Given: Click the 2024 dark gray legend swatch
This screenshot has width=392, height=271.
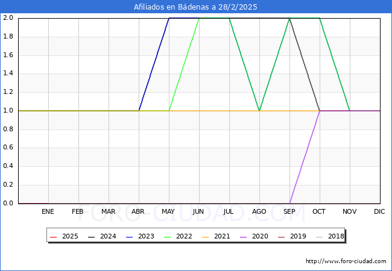Looking at the screenshot, I should [92, 237].
